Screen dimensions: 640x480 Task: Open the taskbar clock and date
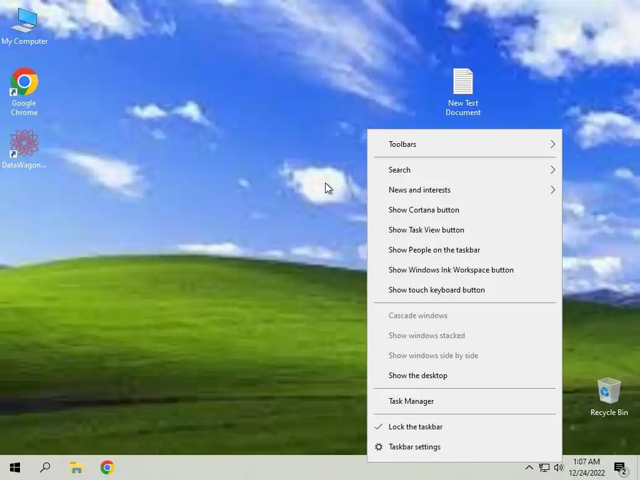click(586, 467)
